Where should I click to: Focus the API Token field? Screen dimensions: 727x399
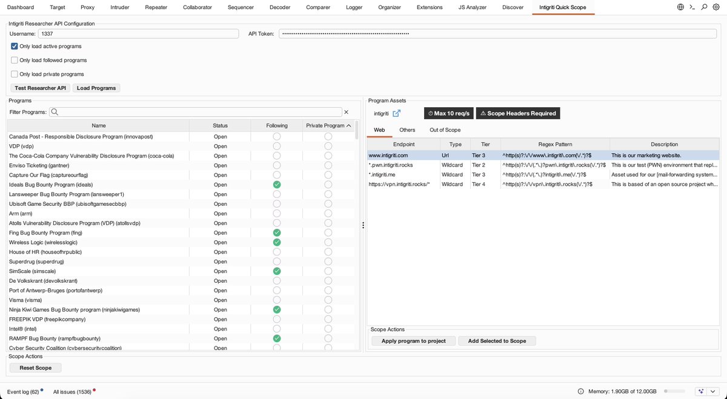pos(499,34)
